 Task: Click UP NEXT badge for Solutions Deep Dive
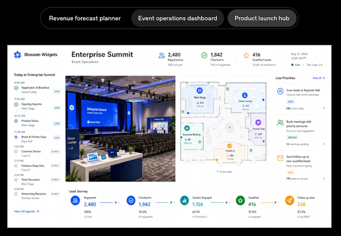[55, 166]
